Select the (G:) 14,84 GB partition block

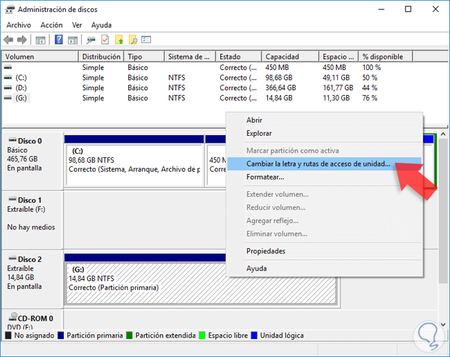[201, 284]
